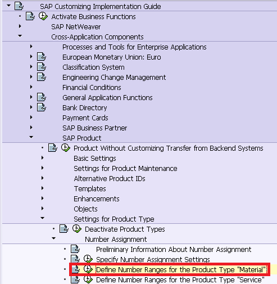
Task: Select Financial Conditions row text
Action: click(92, 88)
